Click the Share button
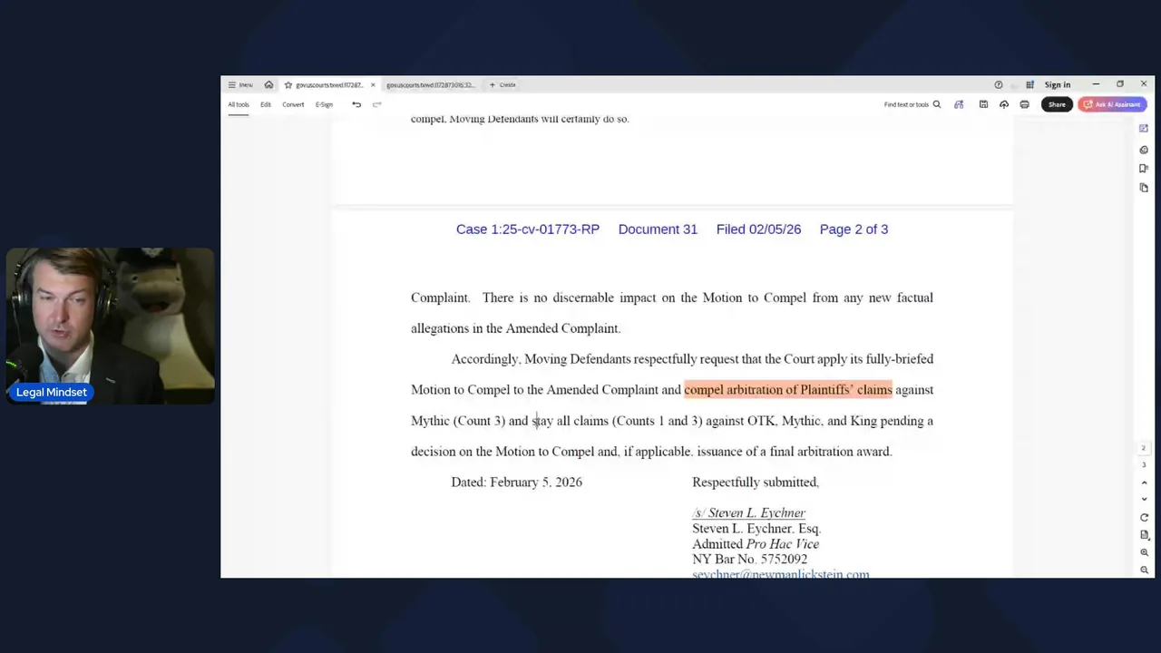Screen dimensions: 1161x653 [1057, 104]
